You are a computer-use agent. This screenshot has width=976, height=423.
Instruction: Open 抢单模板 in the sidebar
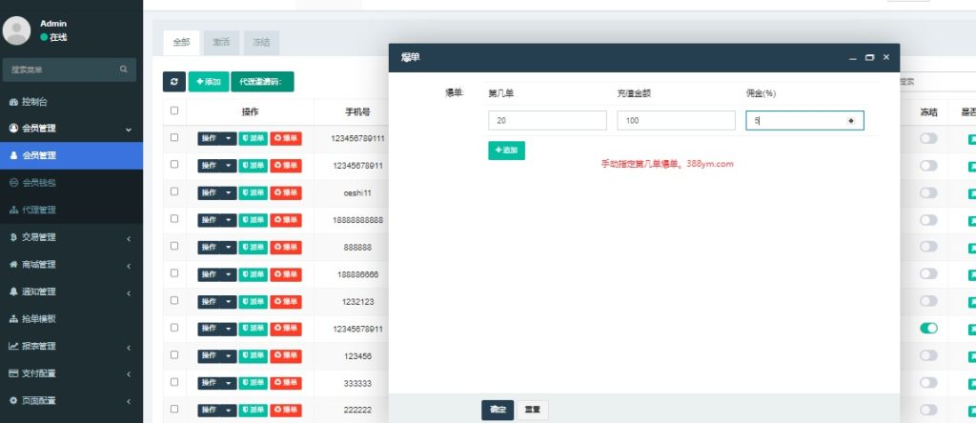pyautogui.click(x=38, y=318)
